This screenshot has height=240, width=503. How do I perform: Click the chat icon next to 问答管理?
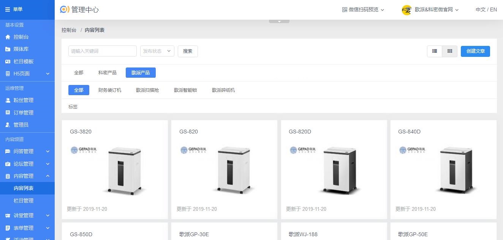tap(8, 152)
